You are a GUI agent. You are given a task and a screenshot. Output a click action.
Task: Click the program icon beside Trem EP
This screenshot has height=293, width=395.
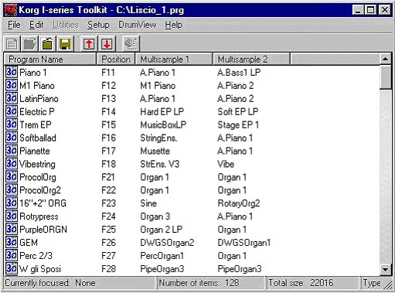tap(12, 124)
